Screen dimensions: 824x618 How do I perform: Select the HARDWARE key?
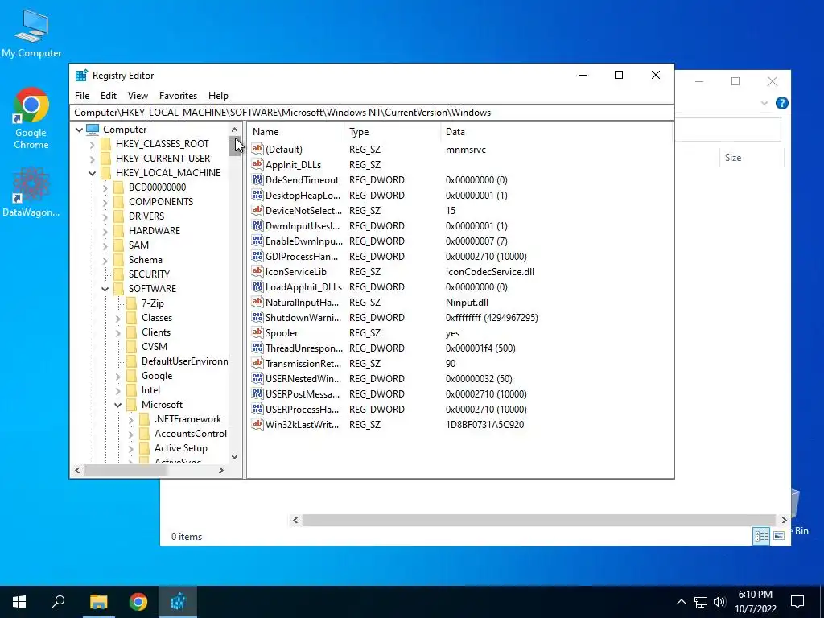[154, 231]
